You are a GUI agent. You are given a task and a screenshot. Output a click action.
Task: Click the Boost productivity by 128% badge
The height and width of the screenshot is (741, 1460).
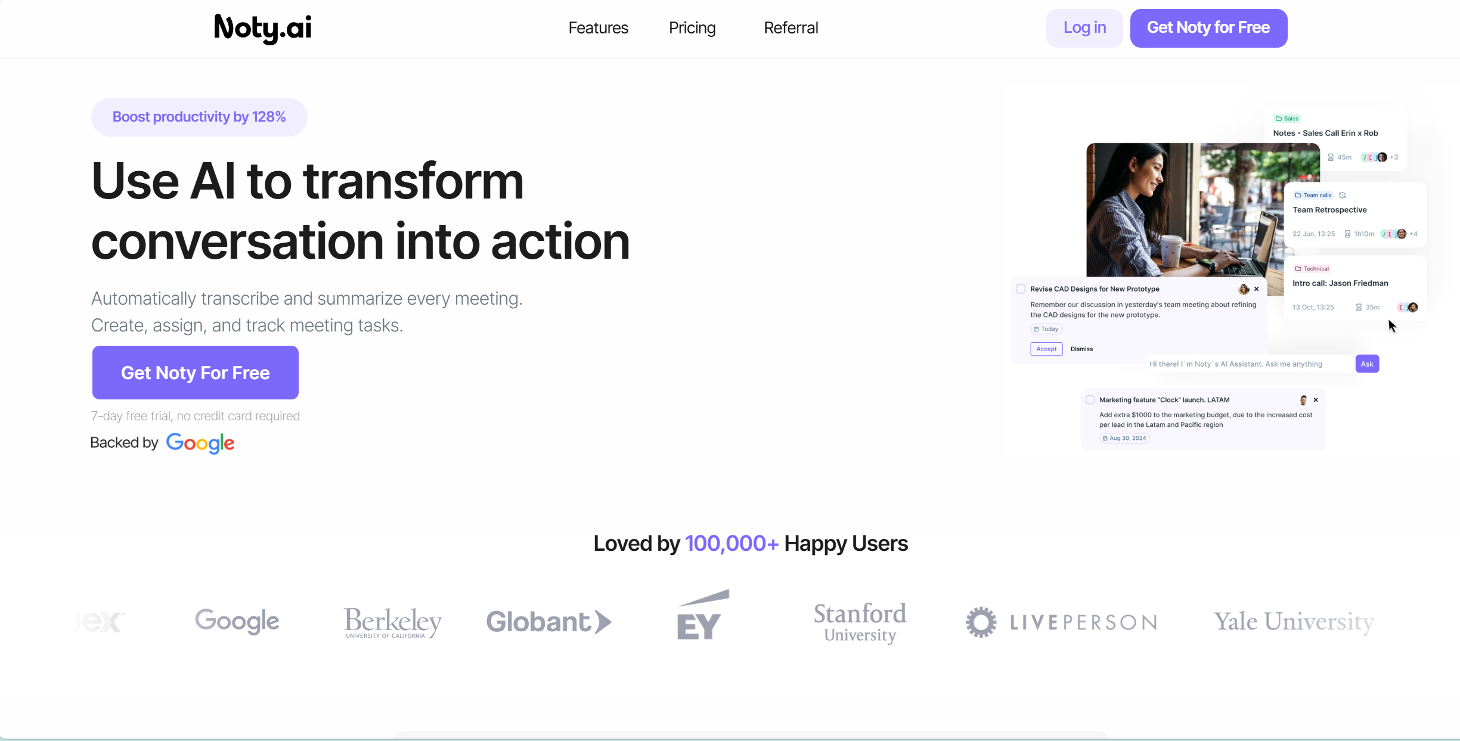pos(199,117)
